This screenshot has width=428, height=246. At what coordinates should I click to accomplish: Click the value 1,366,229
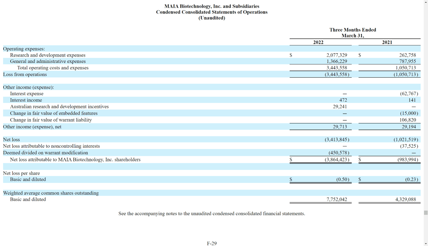pyautogui.click(x=337, y=61)
